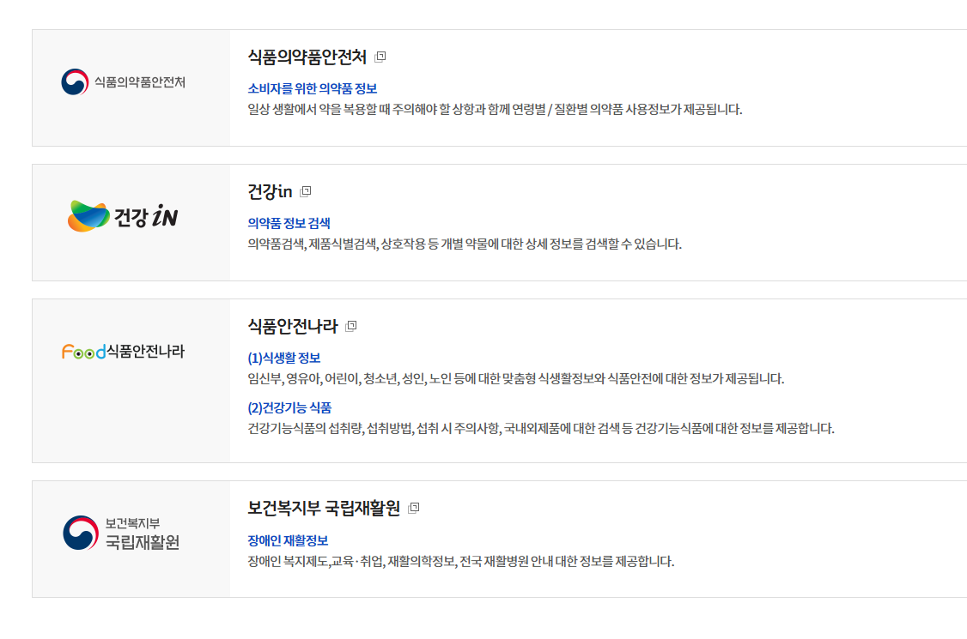Screen dimensions: 967x639
Task: Click external link icon beside 식품의약품안전처 title
Action: 380,57
